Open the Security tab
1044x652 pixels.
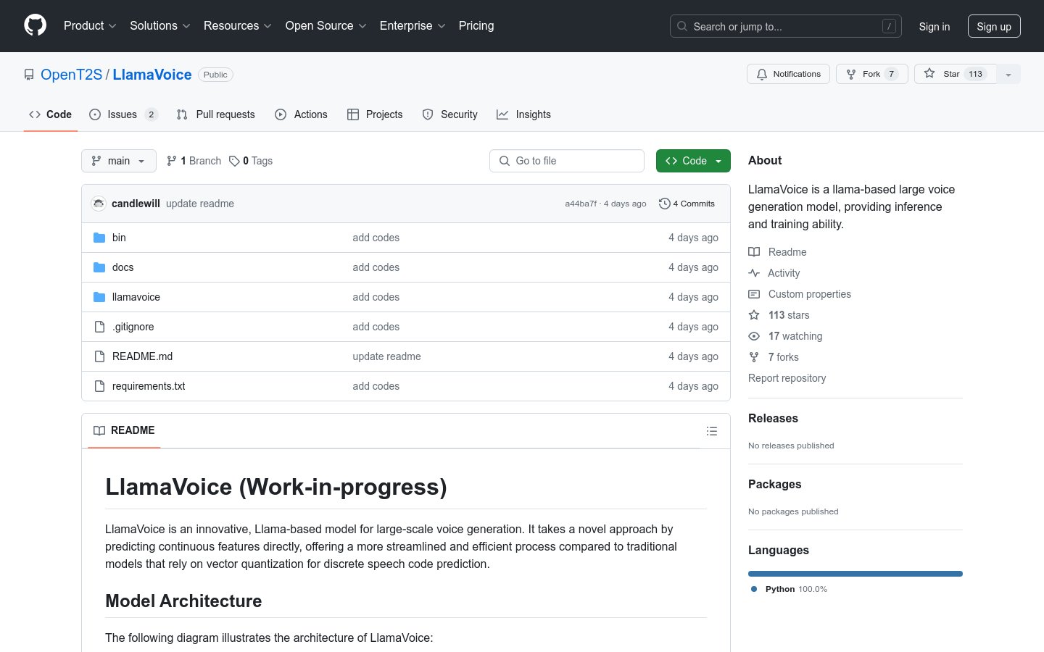point(450,114)
